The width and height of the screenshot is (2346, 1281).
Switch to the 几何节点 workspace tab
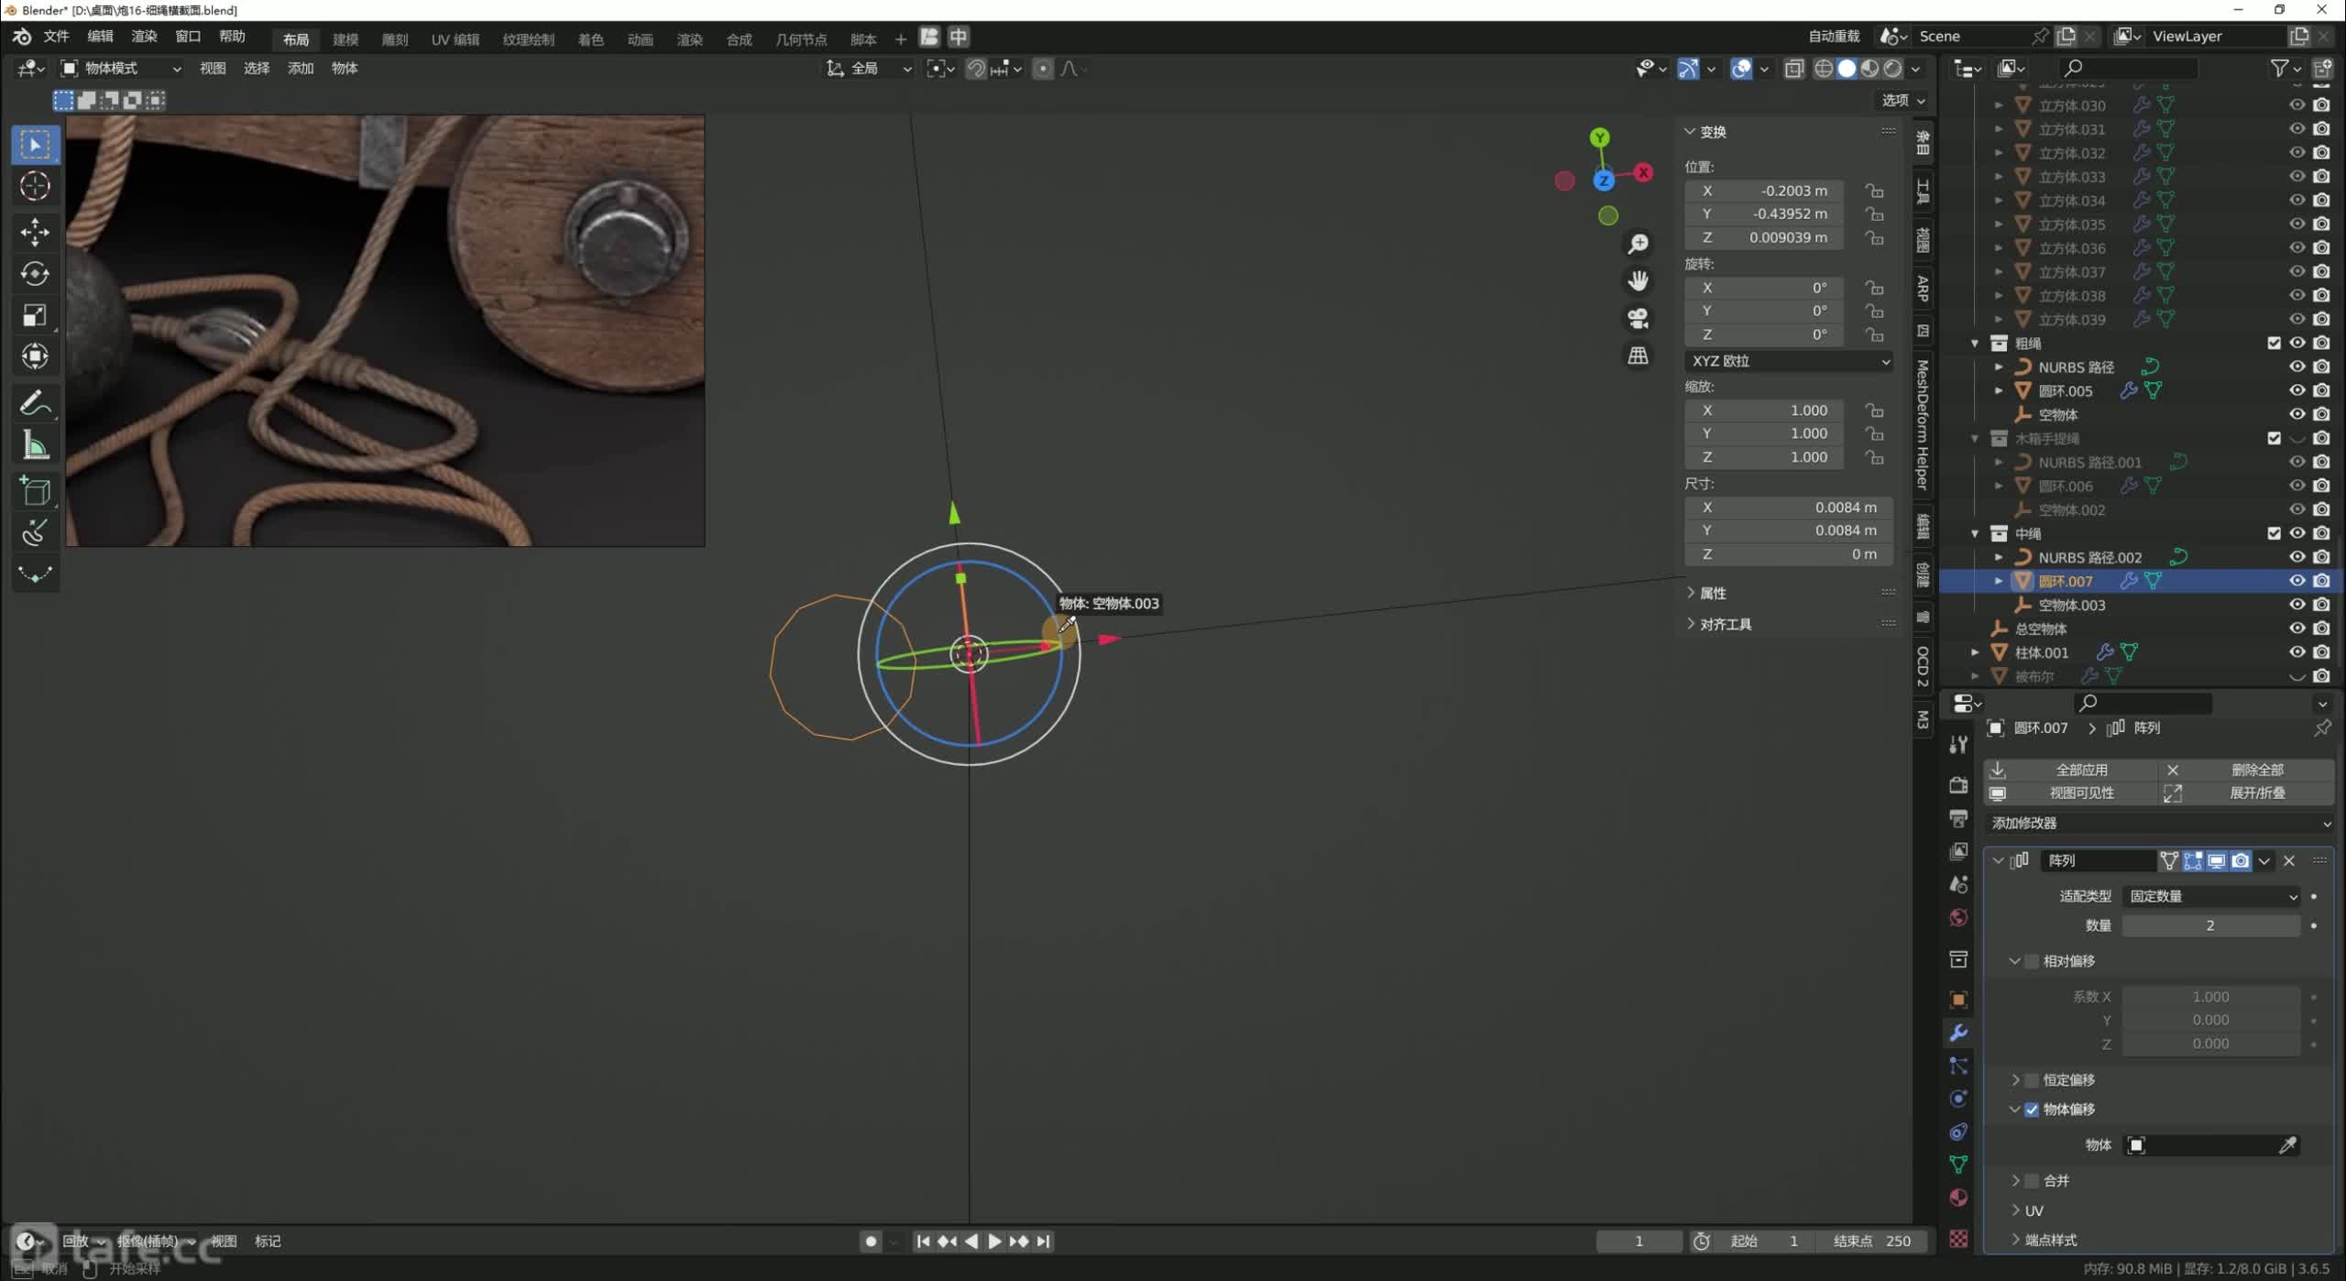(801, 39)
